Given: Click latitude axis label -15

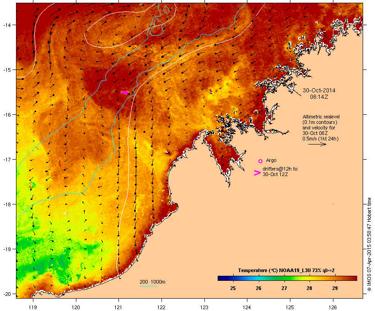Looking at the screenshot, I should tap(6, 70).
